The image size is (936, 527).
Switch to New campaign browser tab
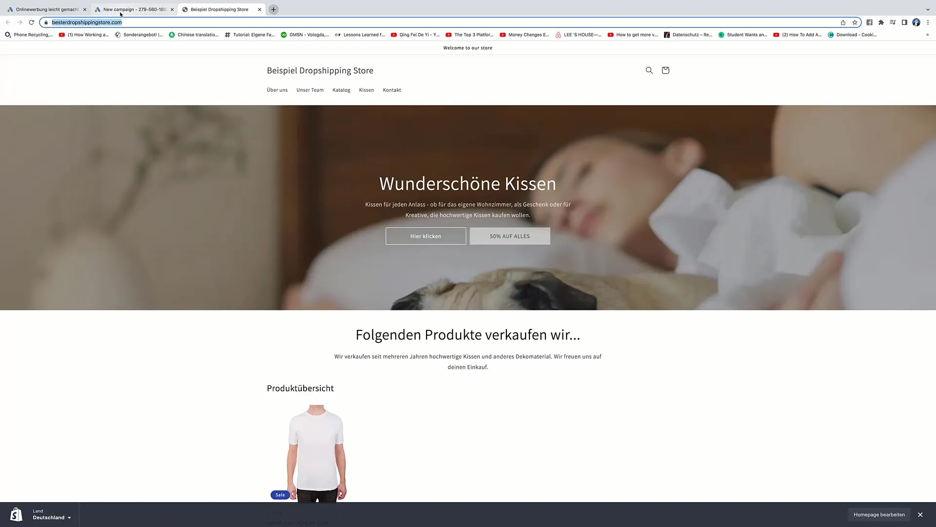pyautogui.click(x=133, y=9)
